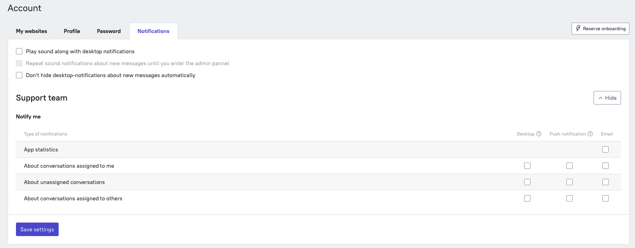The width and height of the screenshot is (635, 248).
Task: Open the Desktop column help question icon
Action: pyautogui.click(x=539, y=134)
